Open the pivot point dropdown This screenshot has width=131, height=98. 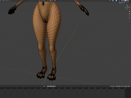(x=48, y=1)
